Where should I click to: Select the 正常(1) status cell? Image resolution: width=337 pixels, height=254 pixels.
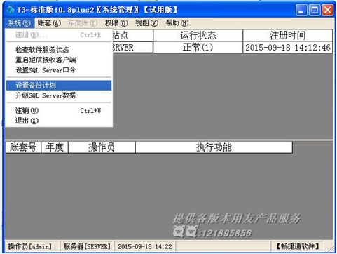pyautogui.click(x=198, y=48)
